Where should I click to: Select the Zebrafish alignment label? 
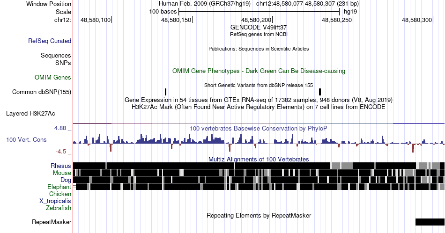pos(59,208)
